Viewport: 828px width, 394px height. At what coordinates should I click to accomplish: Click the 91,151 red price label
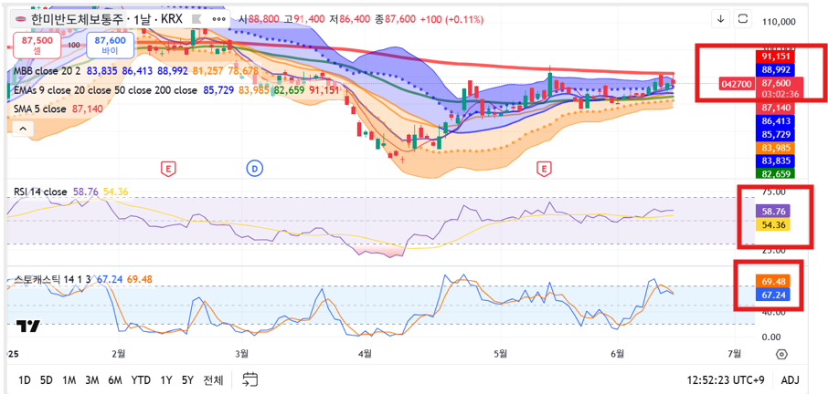(x=775, y=57)
